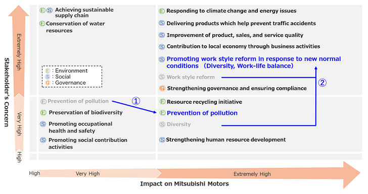Click the green E icon beside Resource recycling initiative
This screenshot has height=194, width=368.
(x=162, y=102)
